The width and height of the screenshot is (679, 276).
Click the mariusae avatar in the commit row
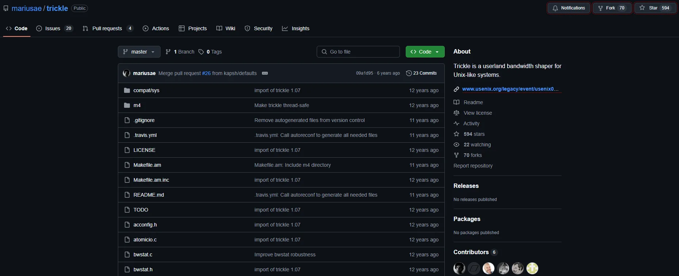127,73
